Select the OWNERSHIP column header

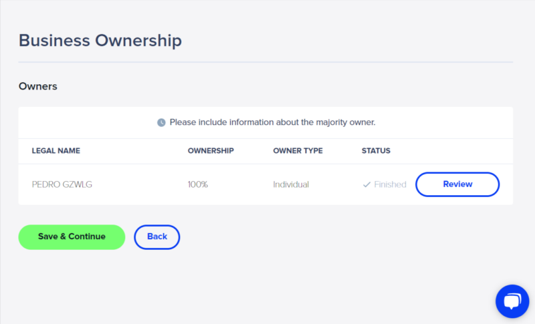[x=211, y=151]
